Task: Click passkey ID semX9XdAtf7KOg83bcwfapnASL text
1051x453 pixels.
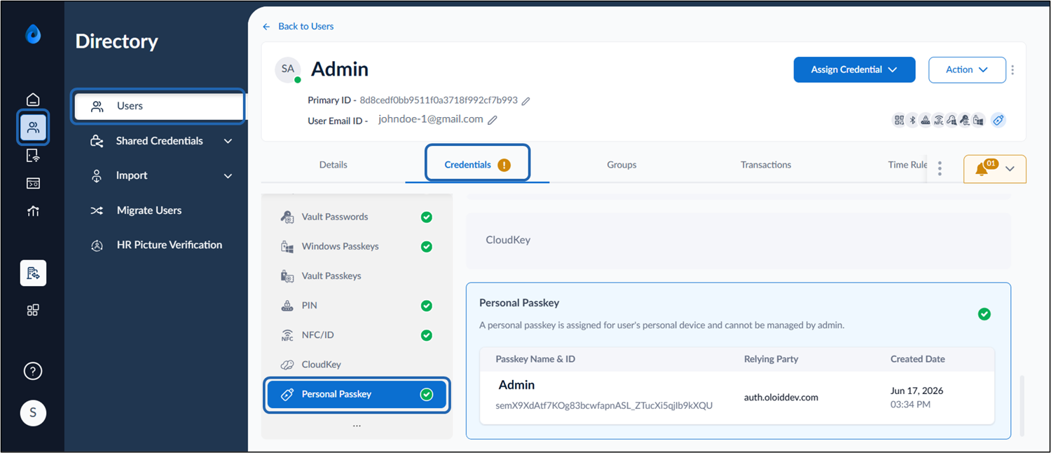Action: click(x=604, y=406)
